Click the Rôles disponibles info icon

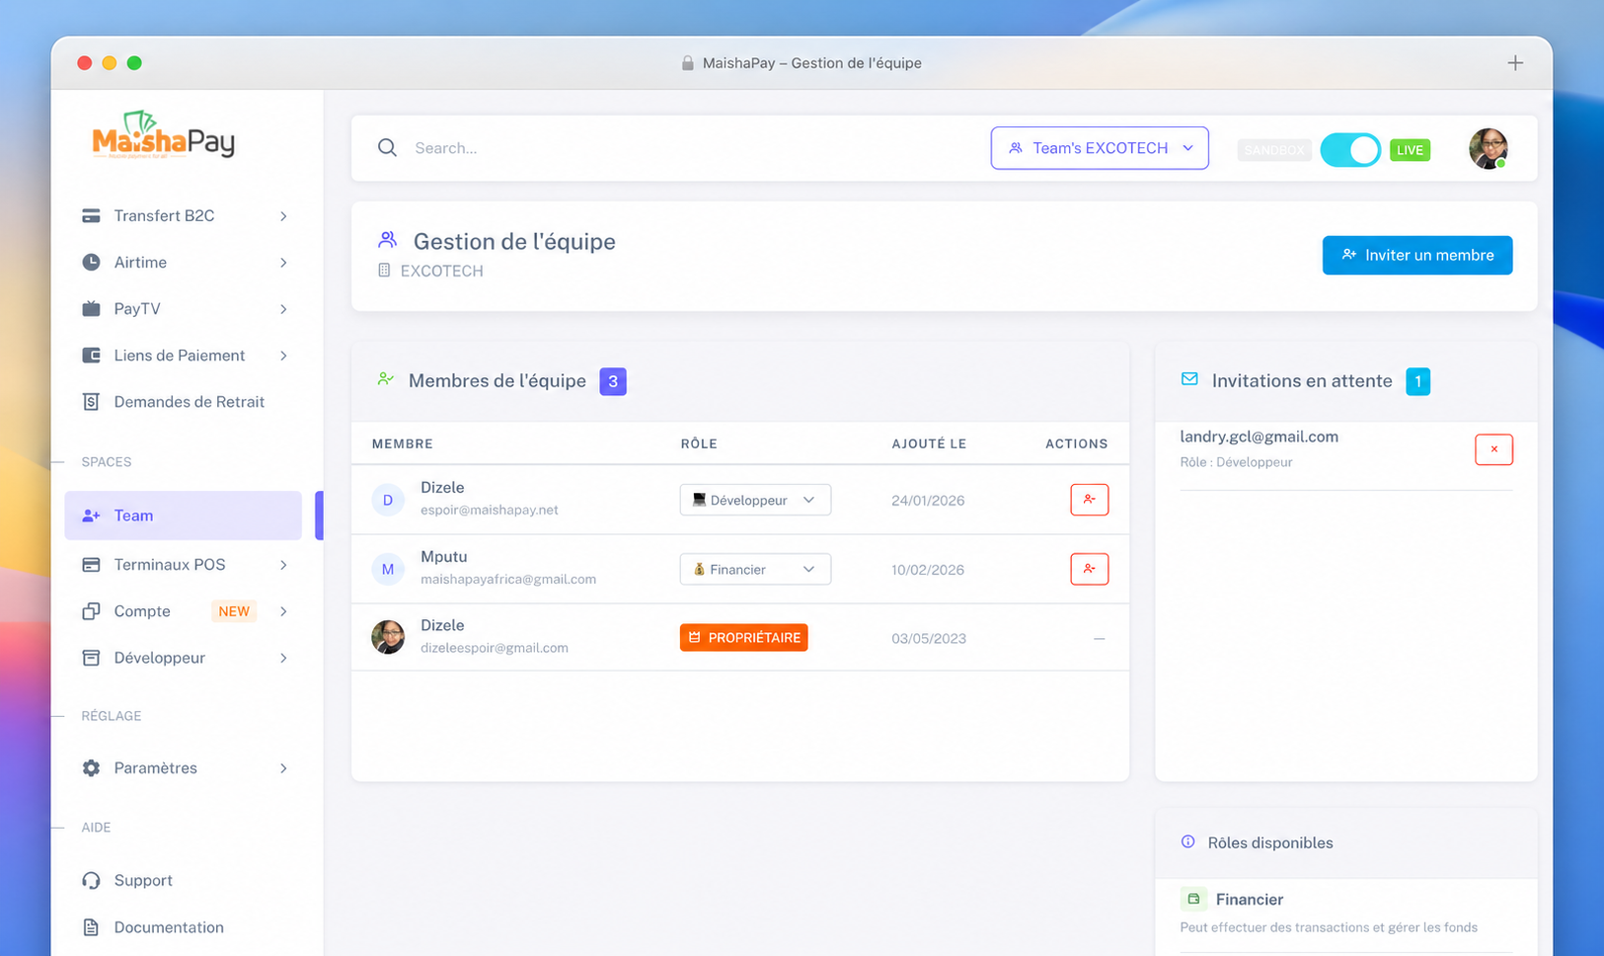pyautogui.click(x=1187, y=842)
